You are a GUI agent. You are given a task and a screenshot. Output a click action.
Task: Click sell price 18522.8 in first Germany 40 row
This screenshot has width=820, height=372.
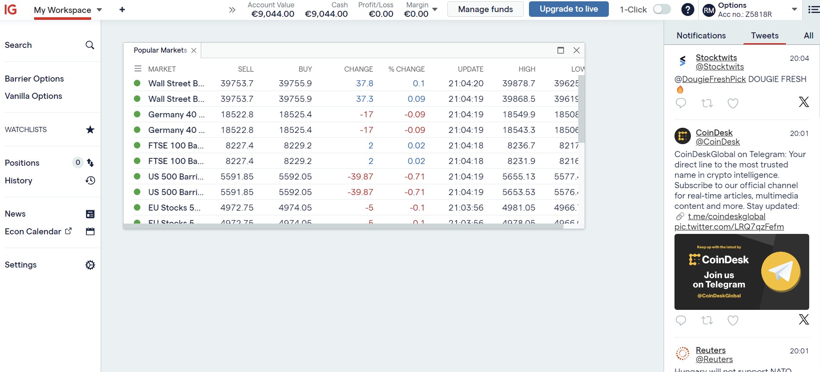(237, 114)
